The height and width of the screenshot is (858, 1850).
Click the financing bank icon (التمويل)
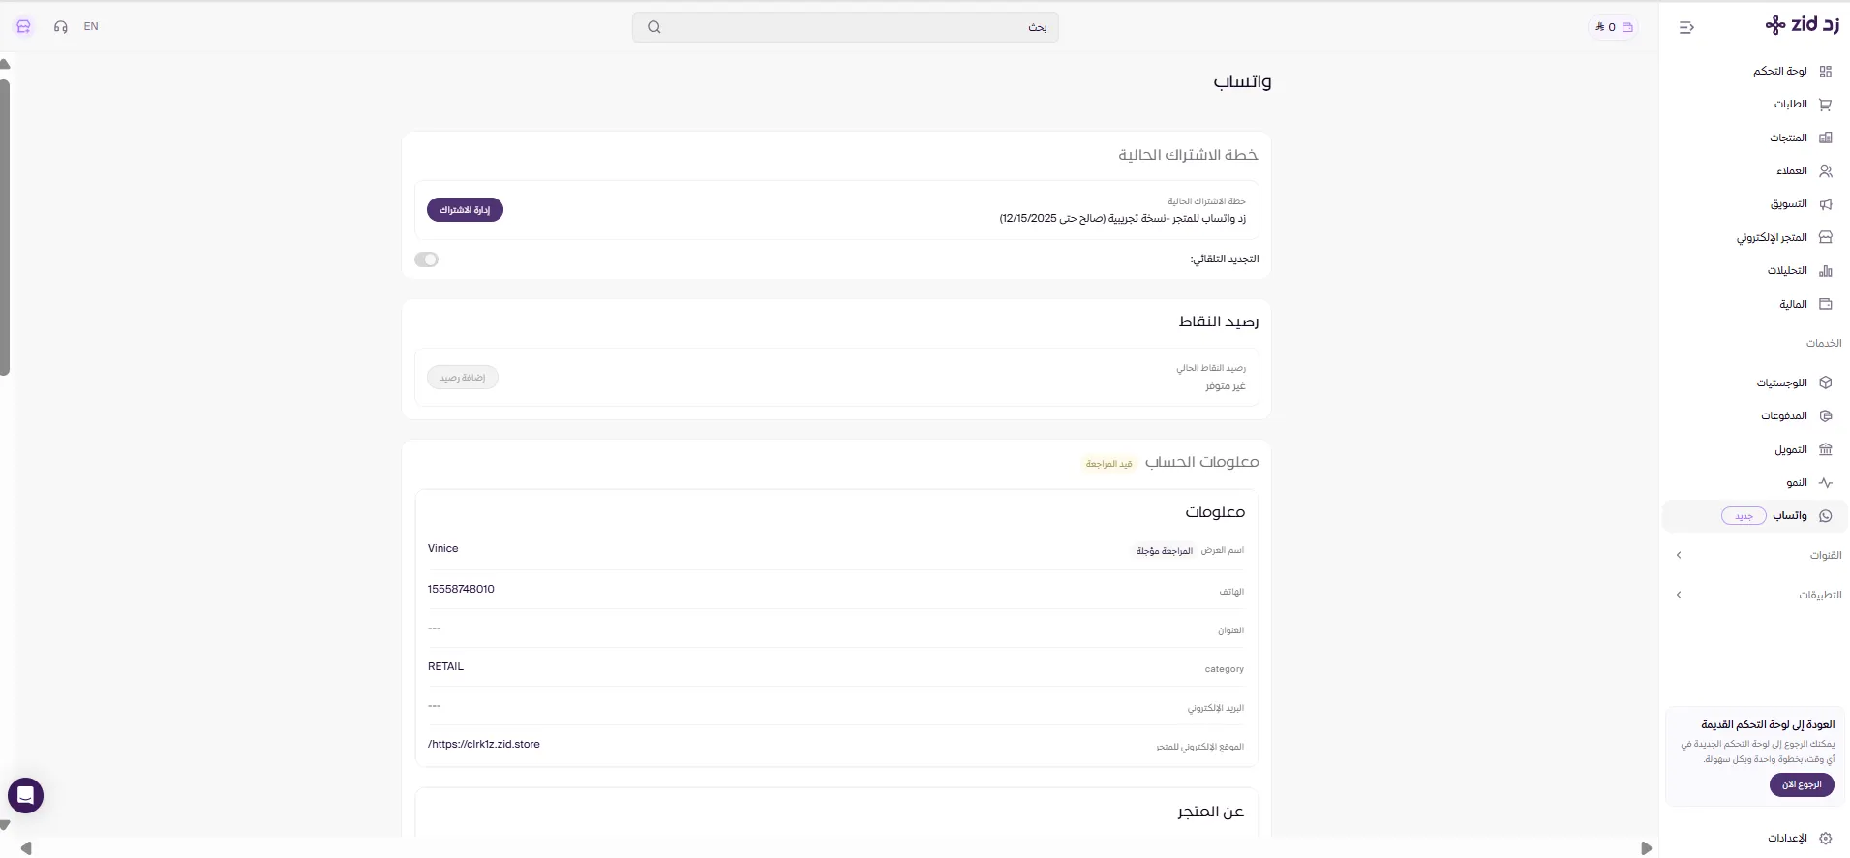point(1826,449)
